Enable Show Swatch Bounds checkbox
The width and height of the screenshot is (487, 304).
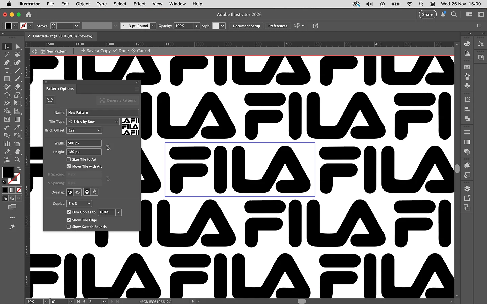pyautogui.click(x=69, y=227)
